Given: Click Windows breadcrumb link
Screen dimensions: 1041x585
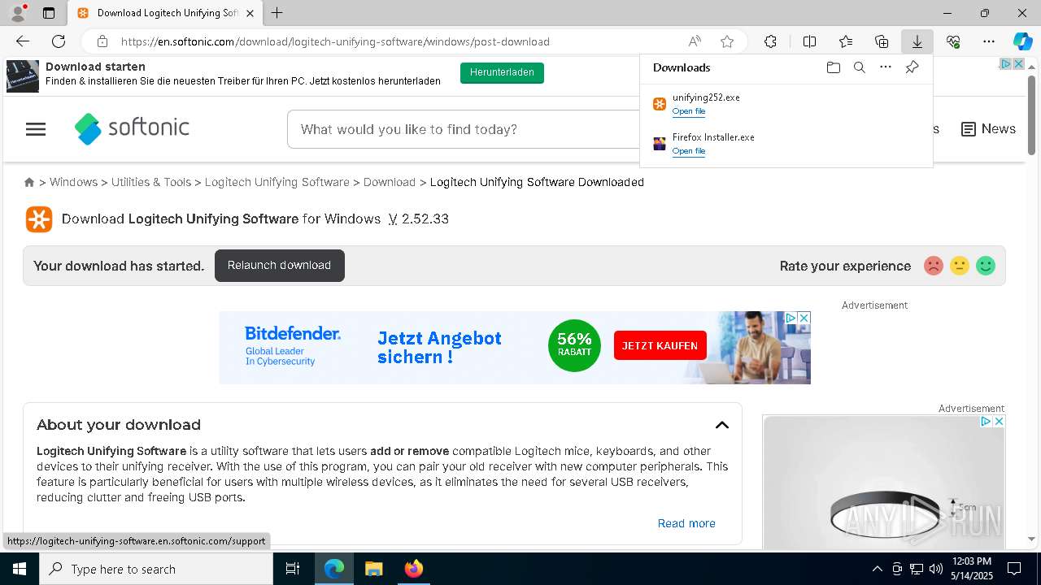Looking at the screenshot, I should point(73,182).
